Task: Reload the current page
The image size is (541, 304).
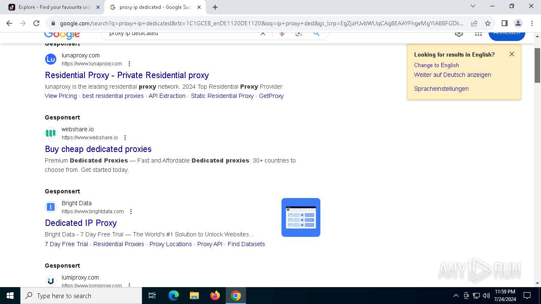Action: coord(36,23)
